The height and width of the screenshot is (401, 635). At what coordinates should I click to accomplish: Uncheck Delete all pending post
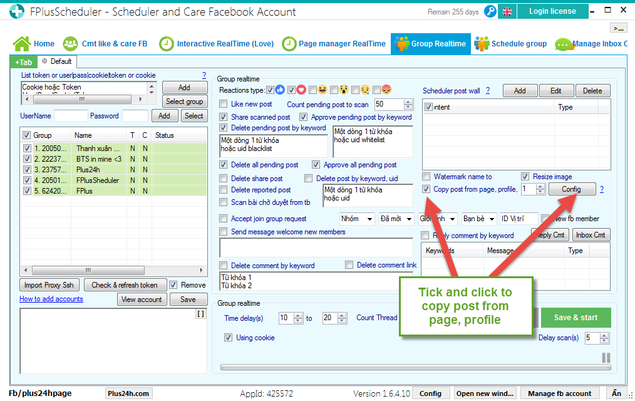(223, 165)
